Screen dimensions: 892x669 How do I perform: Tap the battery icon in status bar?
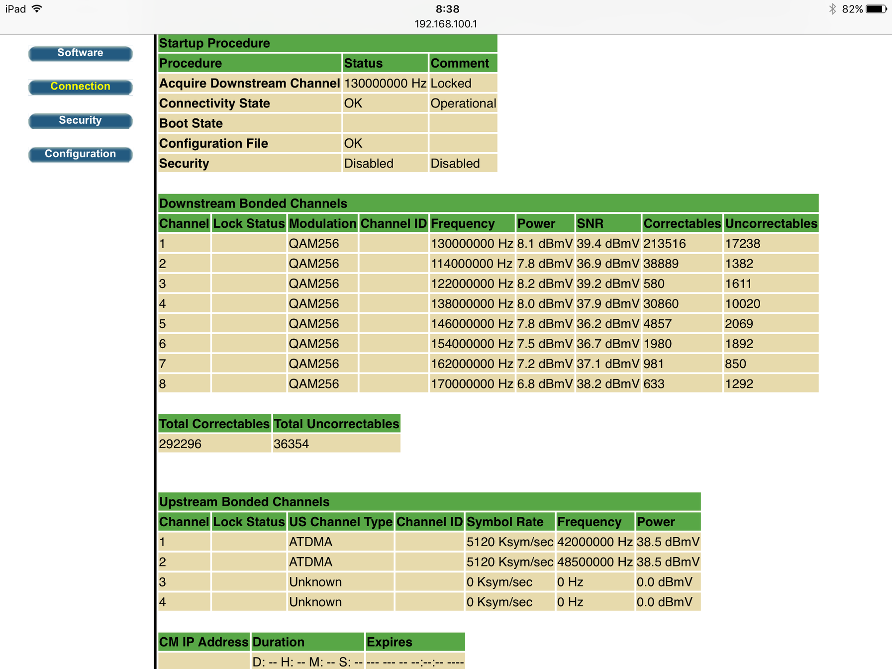[x=876, y=9]
